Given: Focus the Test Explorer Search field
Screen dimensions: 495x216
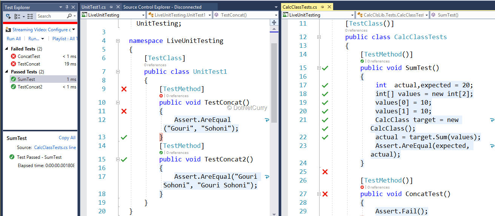Looking at the screenshot, I should click(51, 16).
